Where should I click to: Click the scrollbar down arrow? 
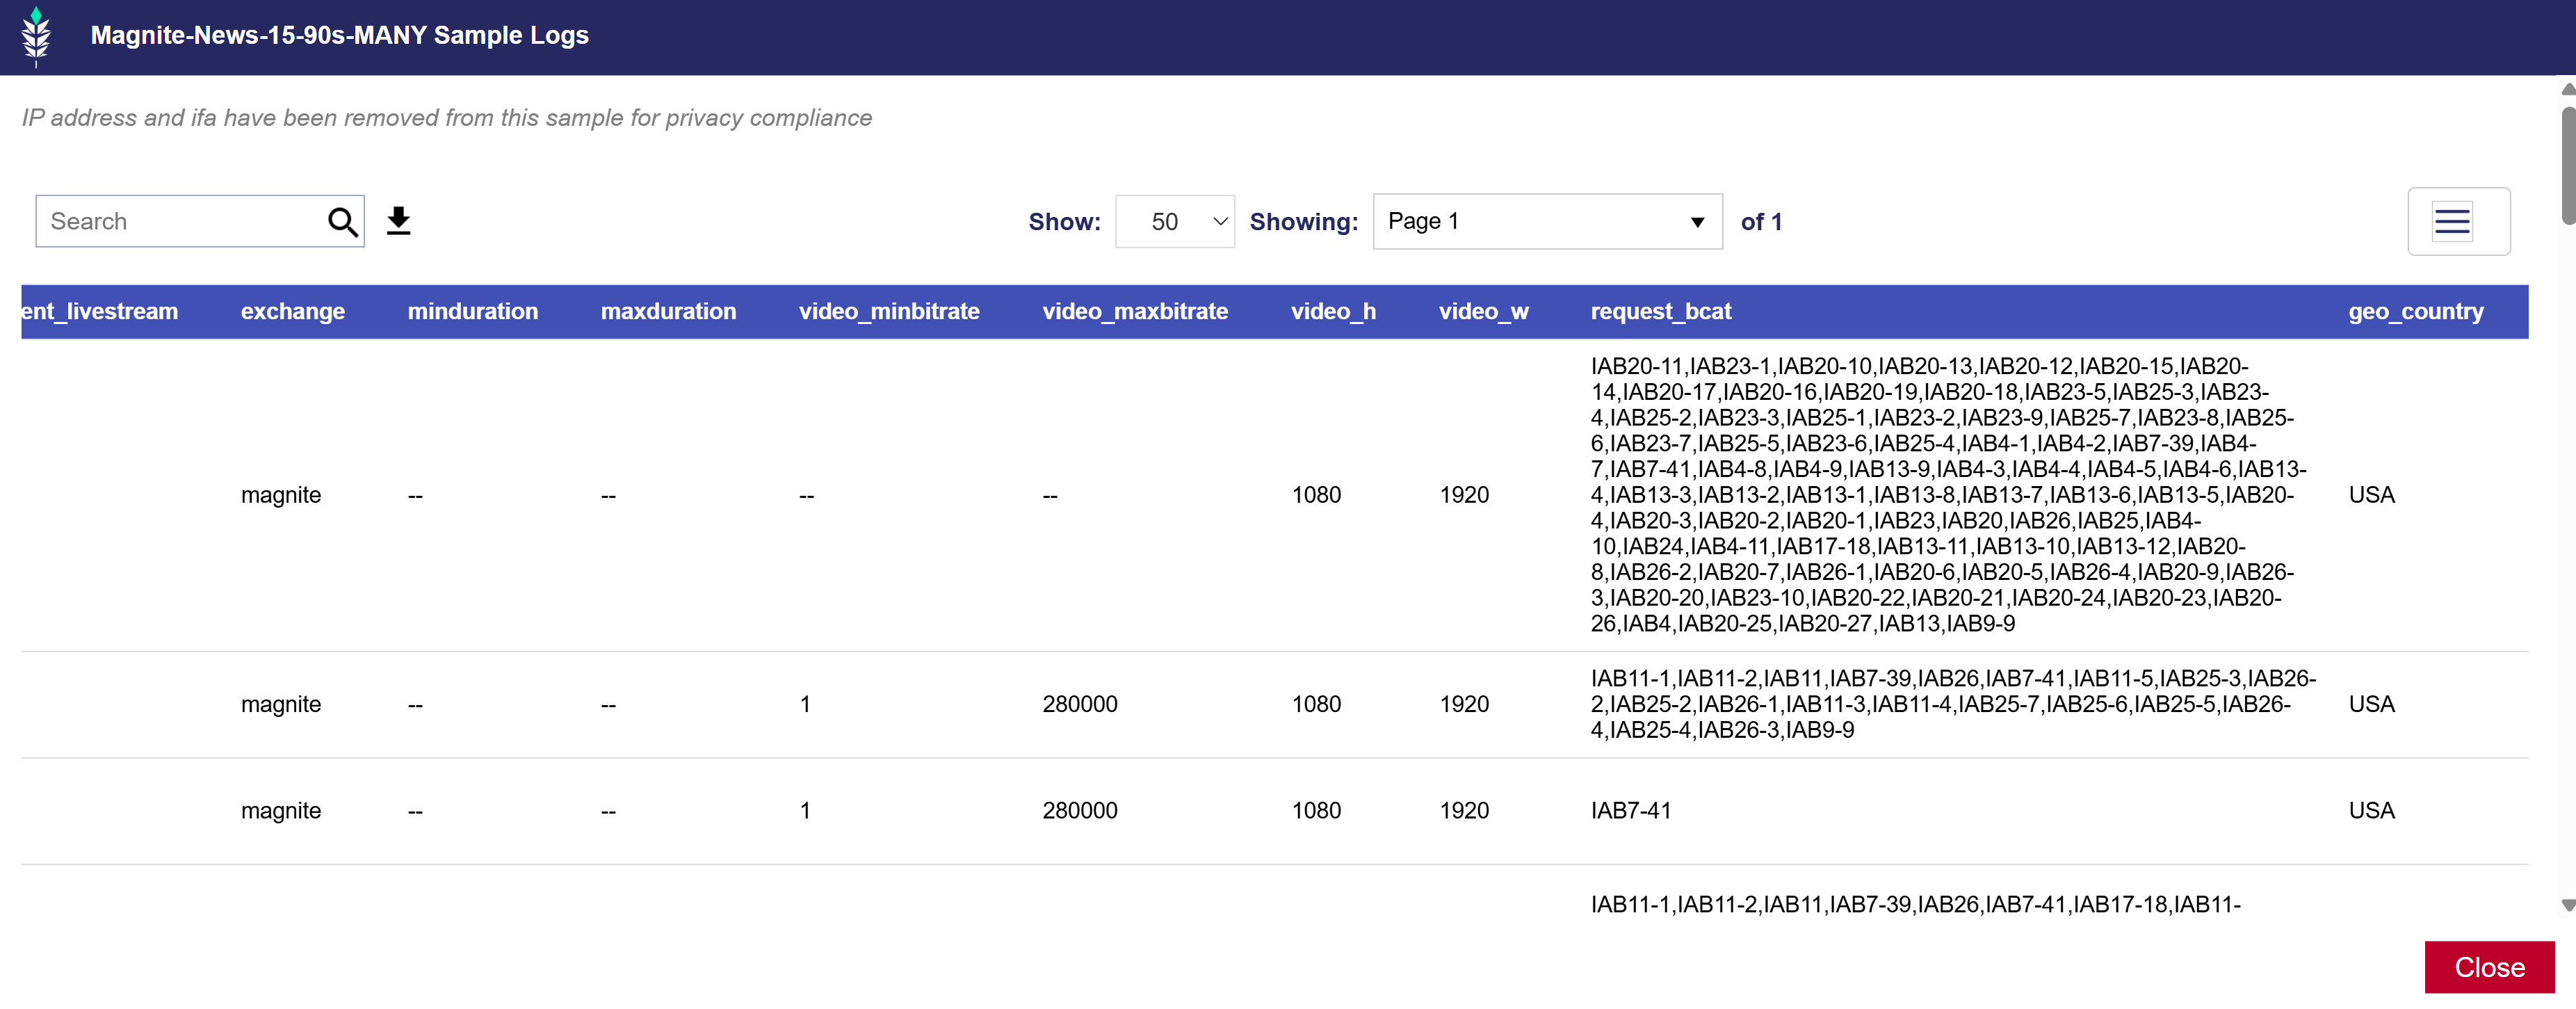[2566, 905]
